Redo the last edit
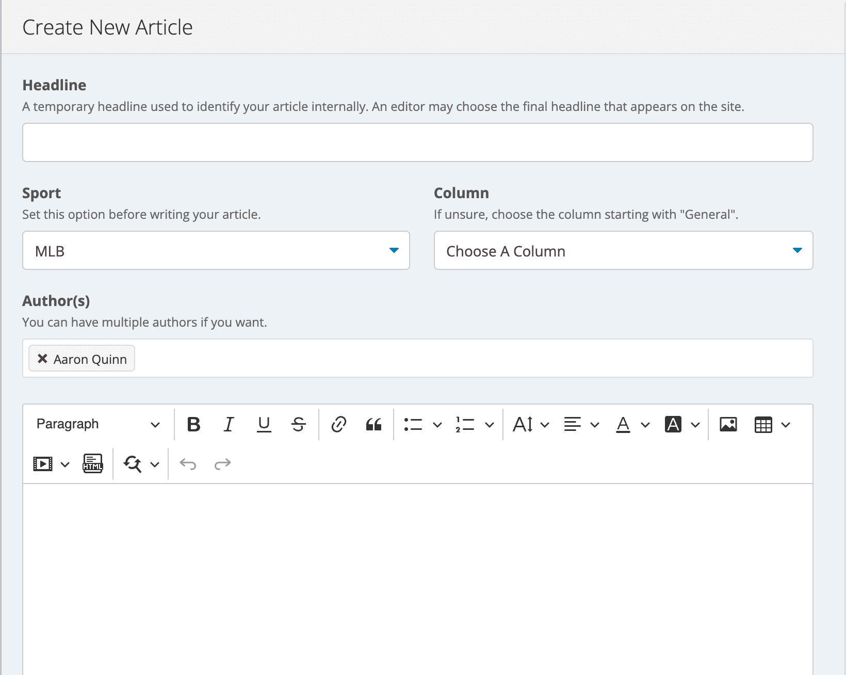The width and height of the screenshot is (846, 675). [x=222, y=463]
